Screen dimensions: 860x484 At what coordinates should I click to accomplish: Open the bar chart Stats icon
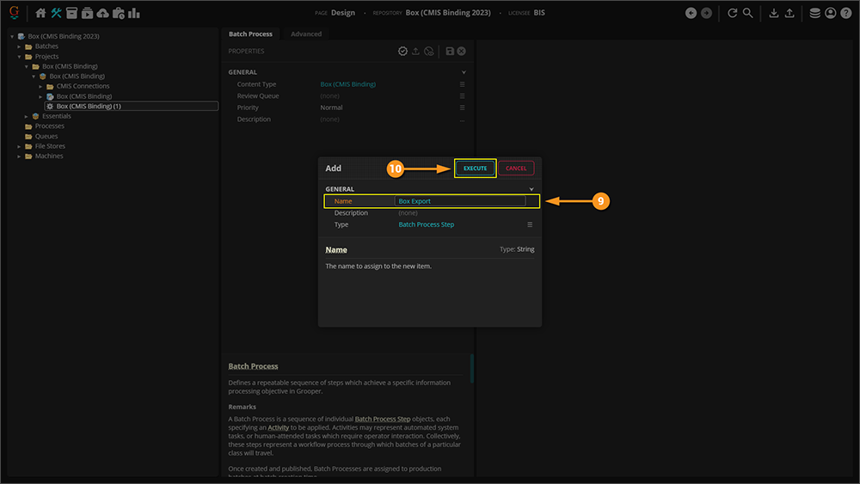point(134,13)
